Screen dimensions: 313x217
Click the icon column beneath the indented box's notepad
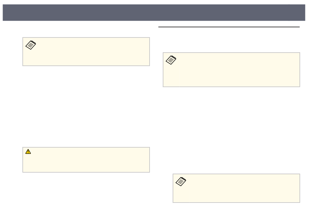[x=181, y=194]
